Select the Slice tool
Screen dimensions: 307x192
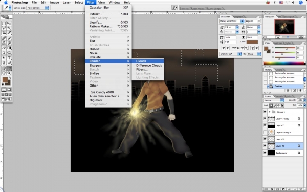click(x=9, y=33)
